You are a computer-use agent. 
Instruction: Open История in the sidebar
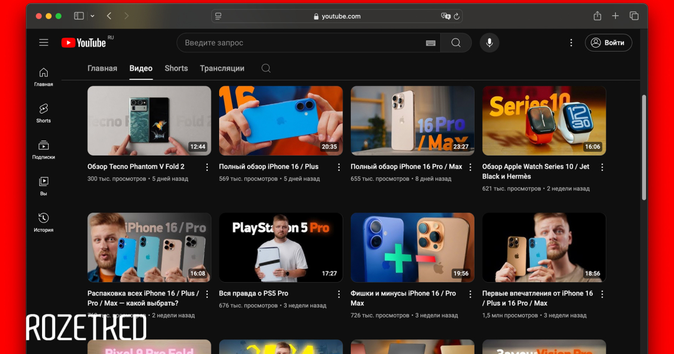[43, 222]
